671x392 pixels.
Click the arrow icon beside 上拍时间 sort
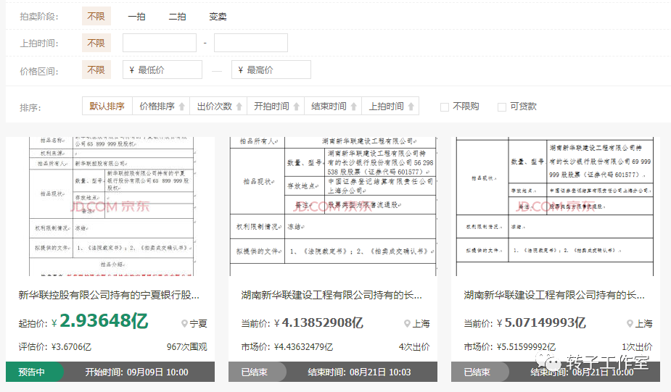(411, 107)
